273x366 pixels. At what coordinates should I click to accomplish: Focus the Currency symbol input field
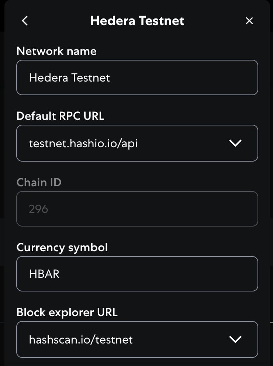tap(137, 274)
